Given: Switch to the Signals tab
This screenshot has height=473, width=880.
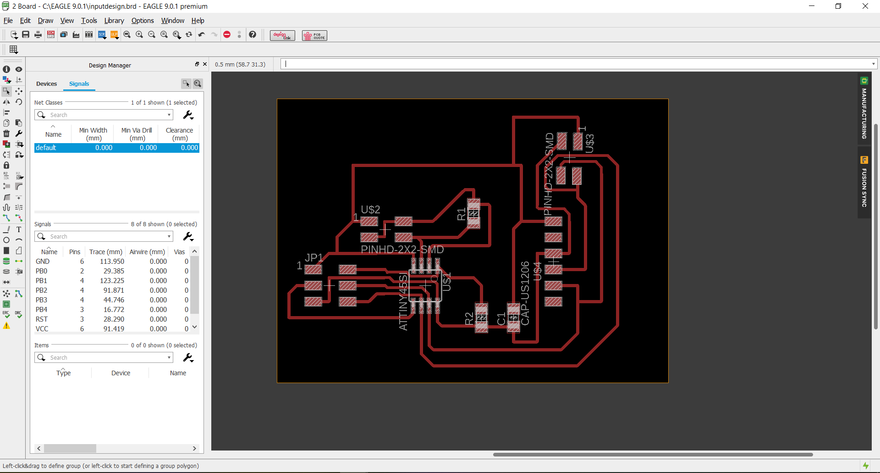Looking at the screenshot, I should (79, 84).
